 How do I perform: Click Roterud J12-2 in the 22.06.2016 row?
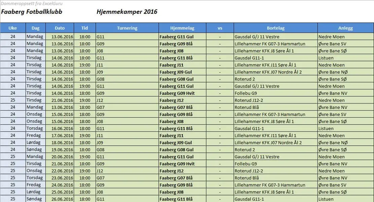[249, 171]
